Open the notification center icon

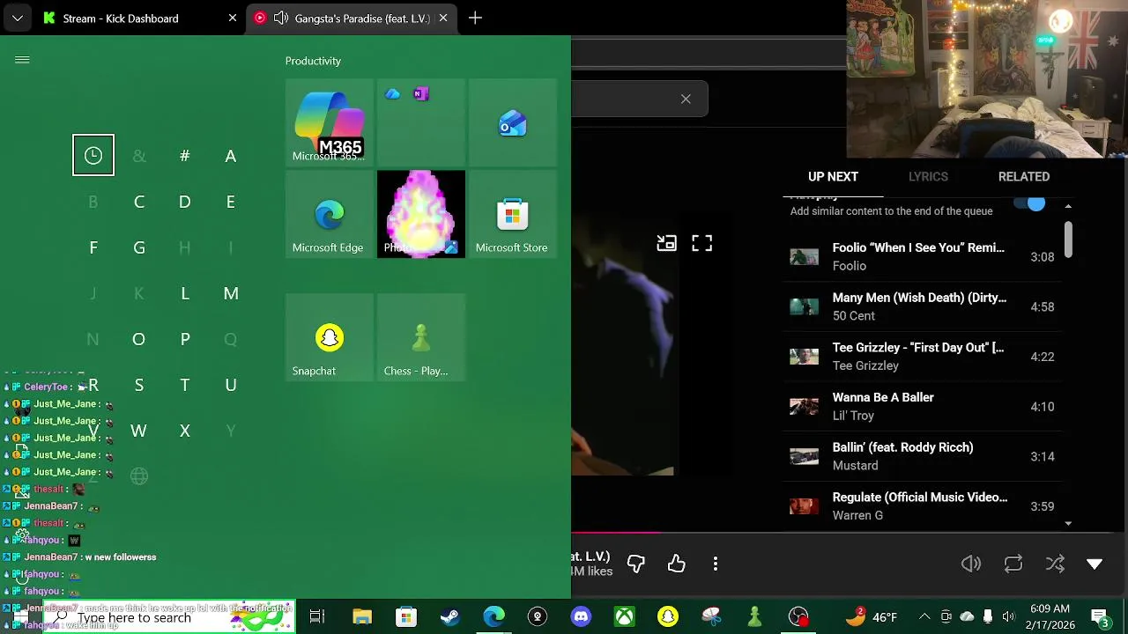pyautogui.click(x=1099, y=617)
